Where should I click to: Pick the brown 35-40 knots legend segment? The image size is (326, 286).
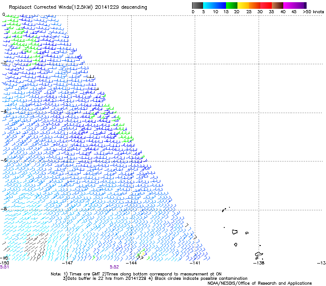pos(278,5)
